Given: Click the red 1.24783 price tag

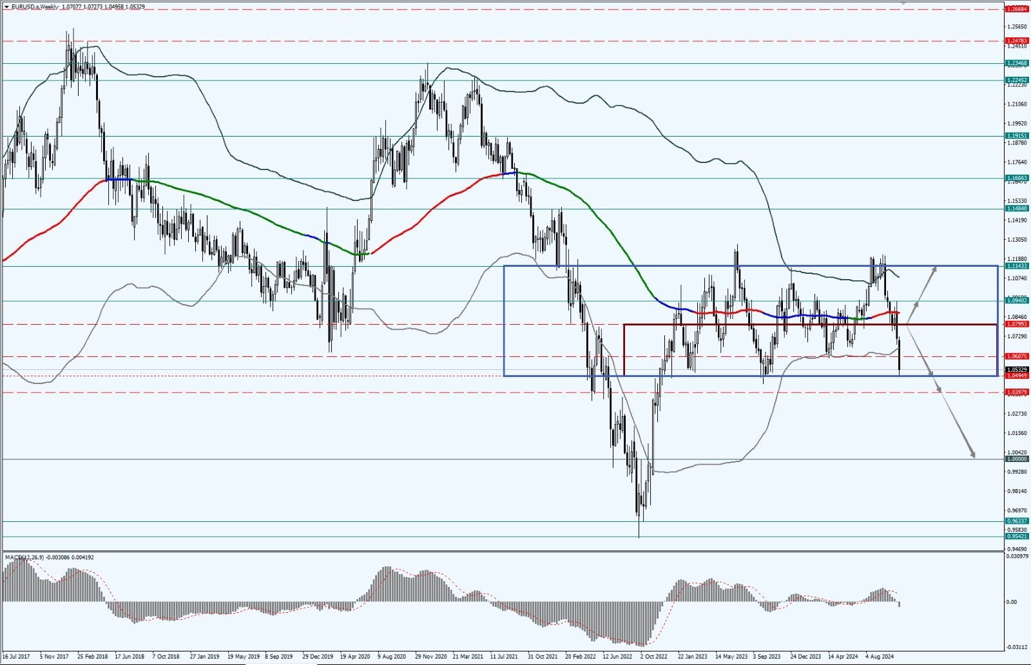Looking at the screenshot, I should tap(1016, 41).
